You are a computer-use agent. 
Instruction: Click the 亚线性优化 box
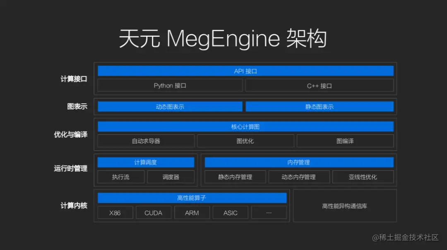363,177
